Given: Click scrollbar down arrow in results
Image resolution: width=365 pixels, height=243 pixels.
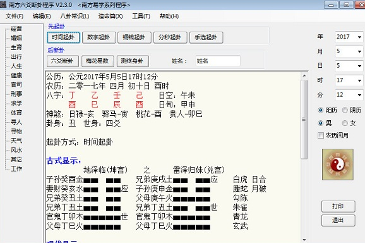Looking at the screenshot, I should pos(304,240).
